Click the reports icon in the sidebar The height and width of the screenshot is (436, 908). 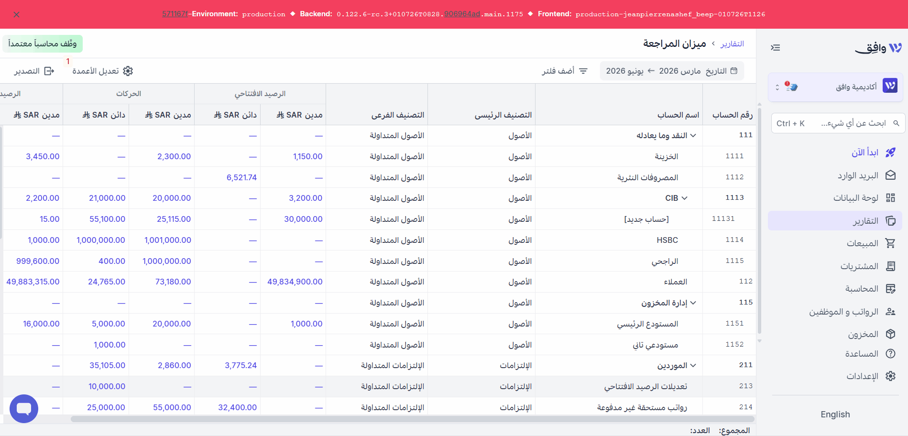[x=890, y=221]
